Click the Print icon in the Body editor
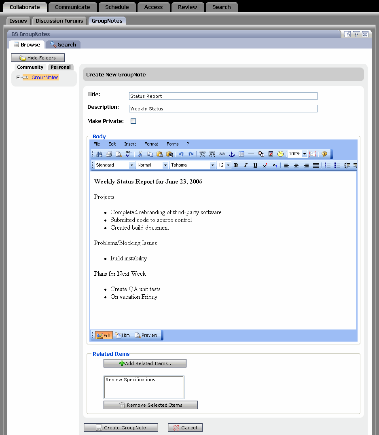 (109, 154)
